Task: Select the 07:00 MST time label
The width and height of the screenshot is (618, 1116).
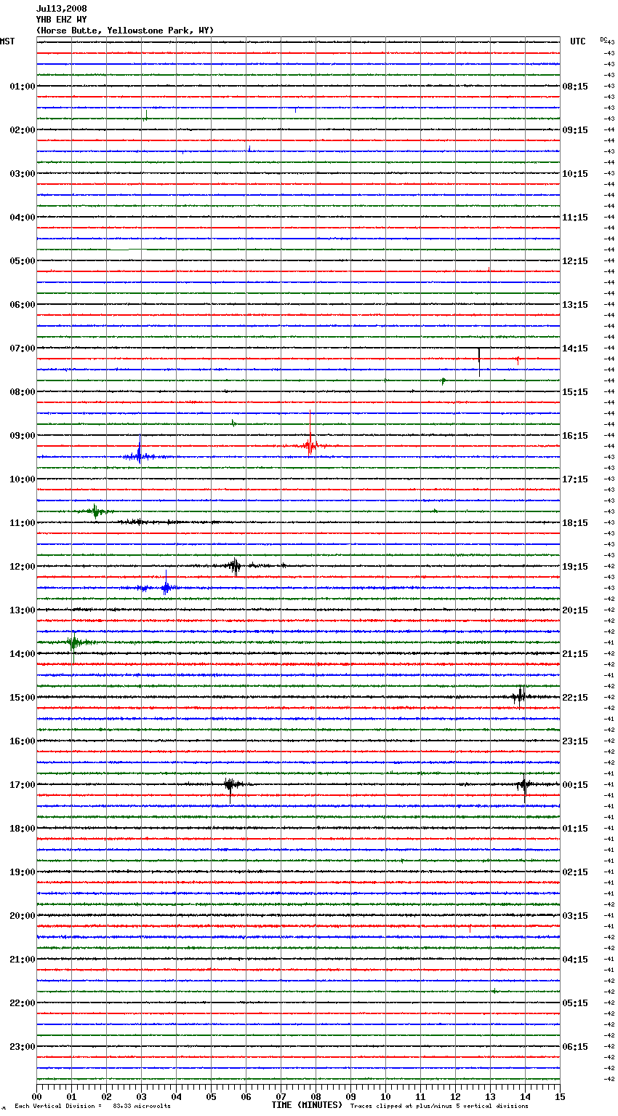Action: [23, 348]
